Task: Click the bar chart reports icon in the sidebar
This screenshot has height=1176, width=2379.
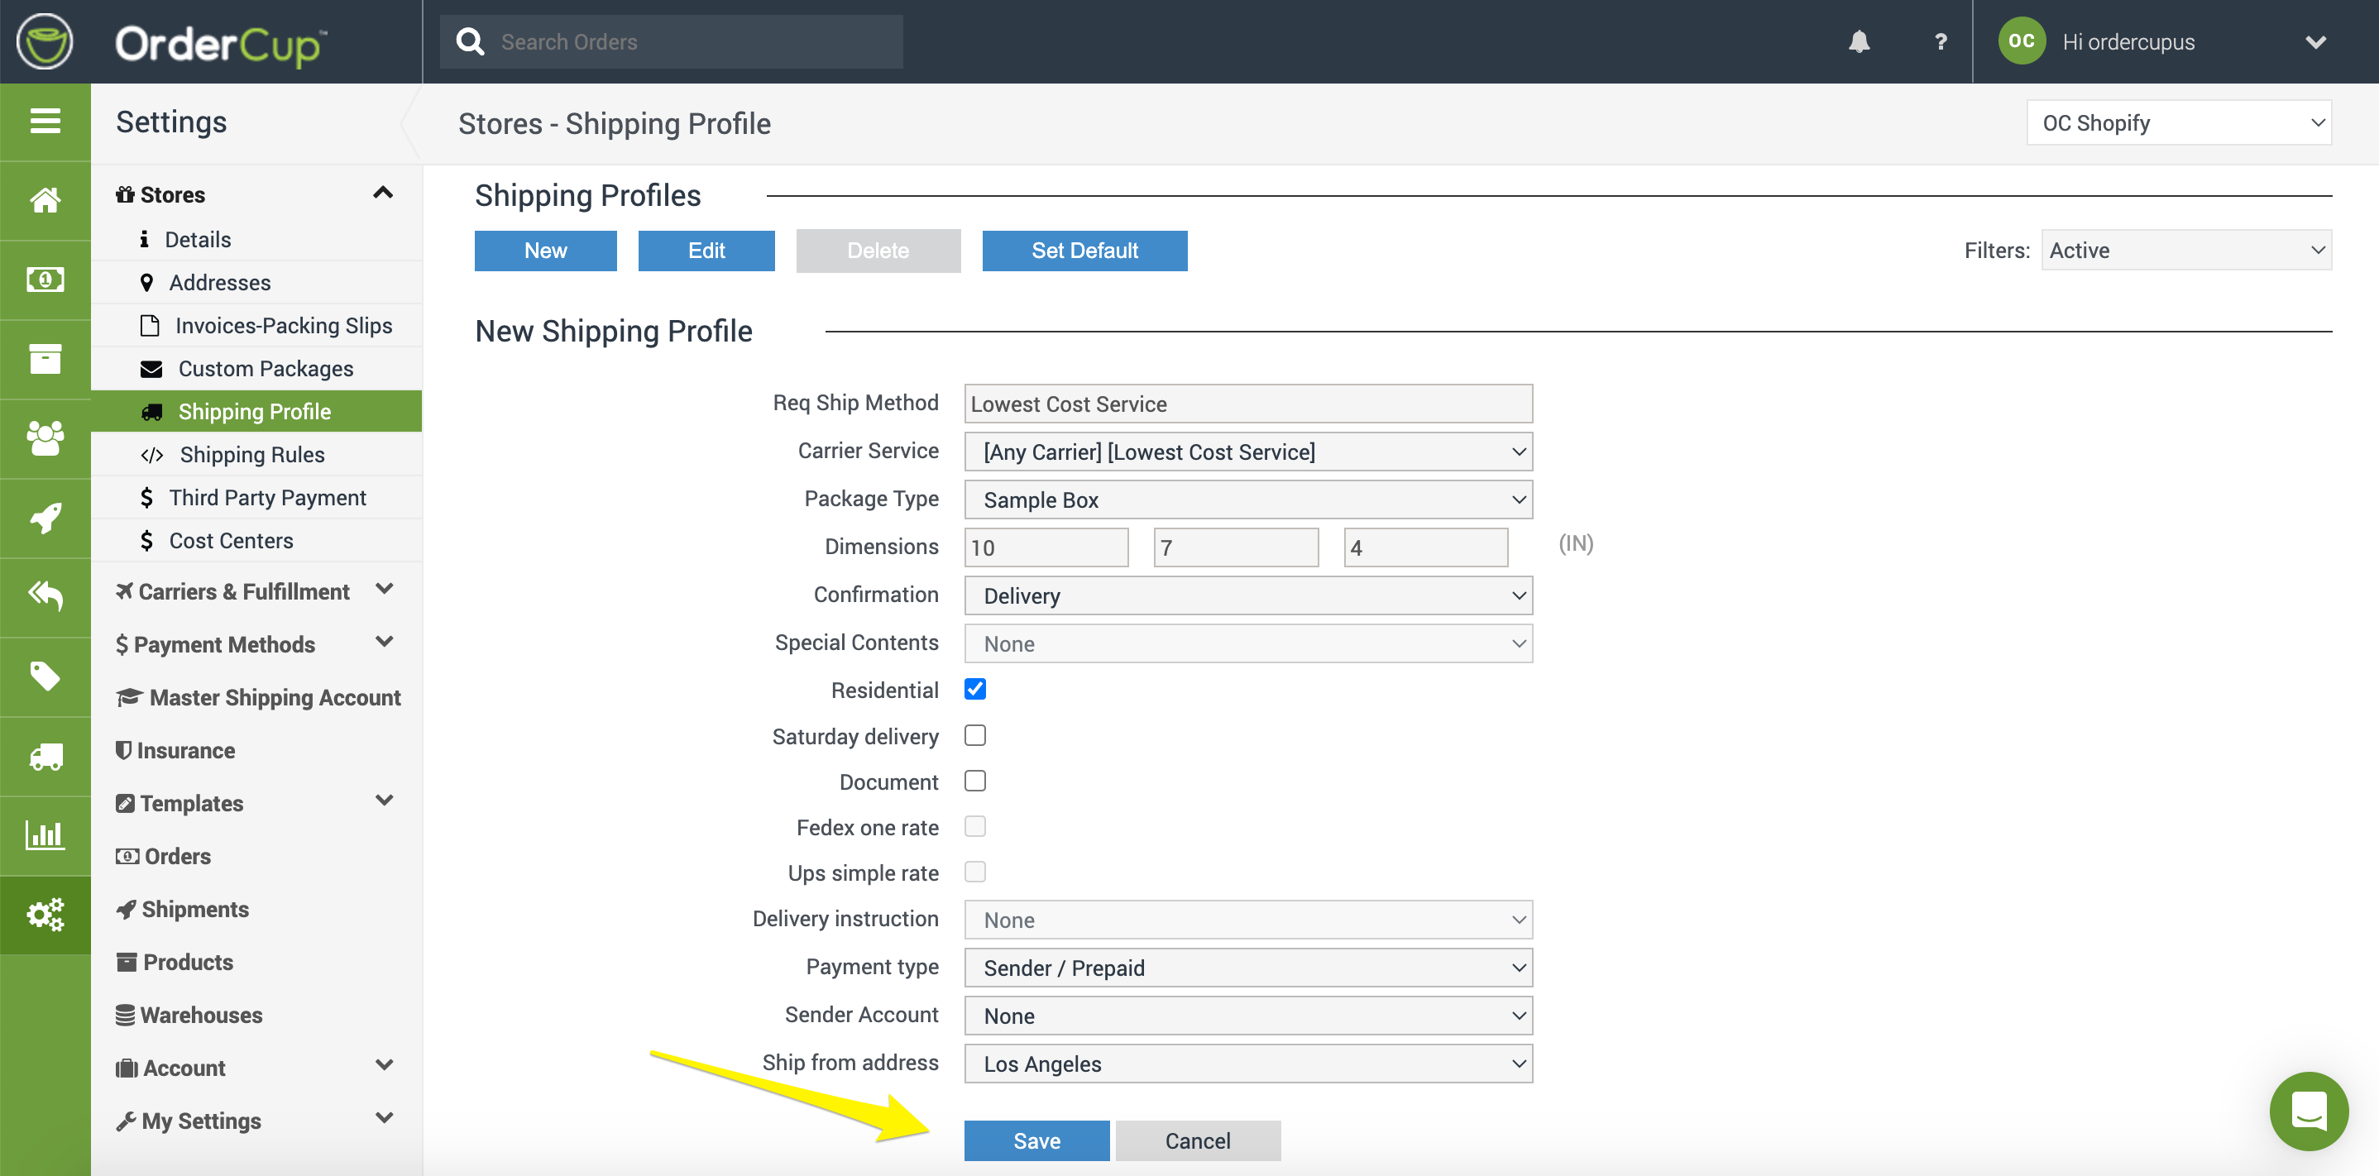Action: pos(45,835)
